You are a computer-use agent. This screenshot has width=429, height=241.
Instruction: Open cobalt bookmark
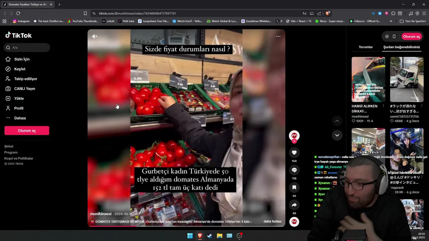tap(108, 21)
